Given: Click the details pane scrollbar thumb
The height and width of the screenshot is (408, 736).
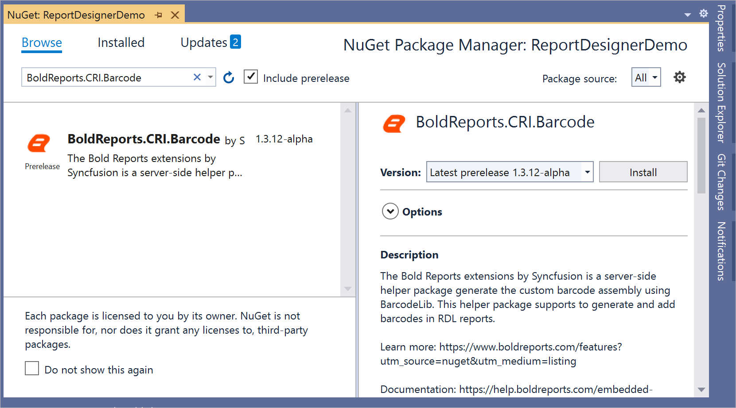Looking at the screenshot, I should (701, 155).
